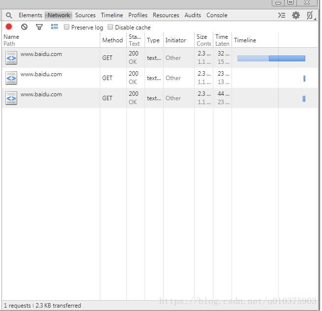Screen dimensions: 322x311
Task: Close the DevTools window
Action: click(x=307, y=2)
